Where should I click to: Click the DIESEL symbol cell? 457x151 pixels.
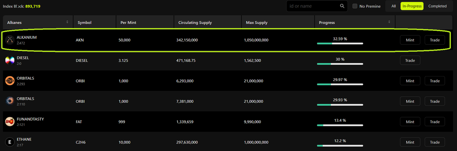click(x=82, y=60)
